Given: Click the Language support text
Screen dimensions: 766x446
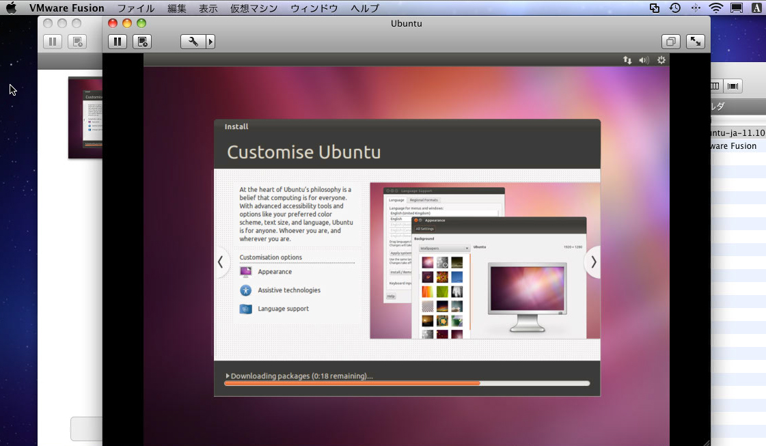Looking at the screenshot, I should click(x=284, y=309).
